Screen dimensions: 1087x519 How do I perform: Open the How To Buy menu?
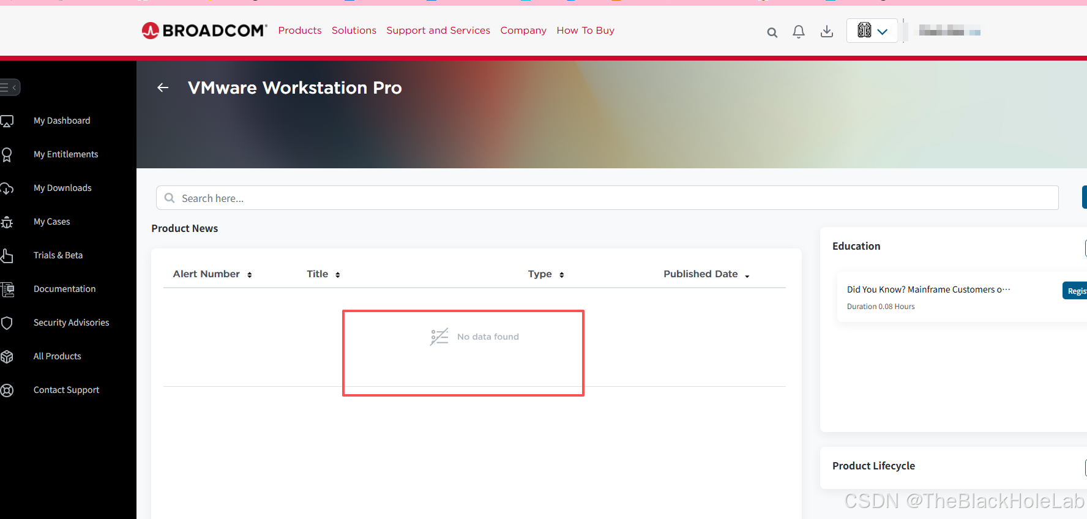(585, 30)
